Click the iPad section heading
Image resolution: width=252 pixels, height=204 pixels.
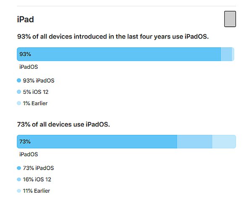click(25, 19)
